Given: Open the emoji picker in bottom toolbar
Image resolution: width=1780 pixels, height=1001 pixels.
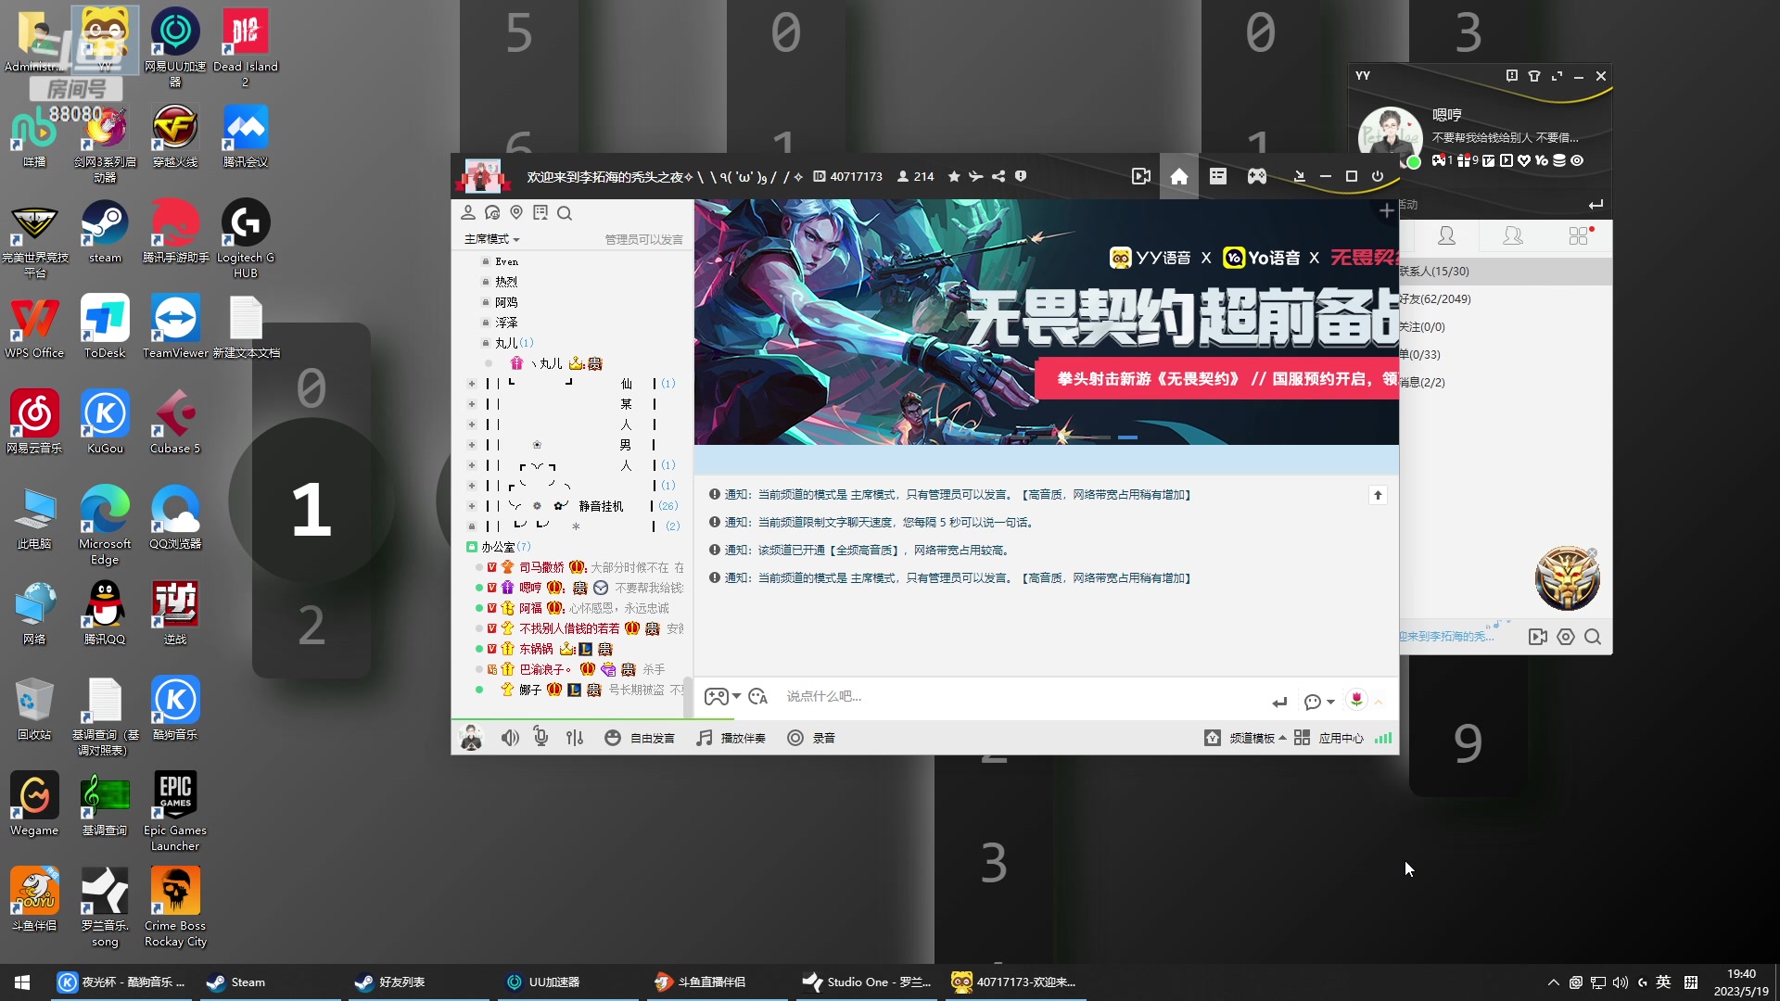Looking at the screenshot, I should pos(613,737).
